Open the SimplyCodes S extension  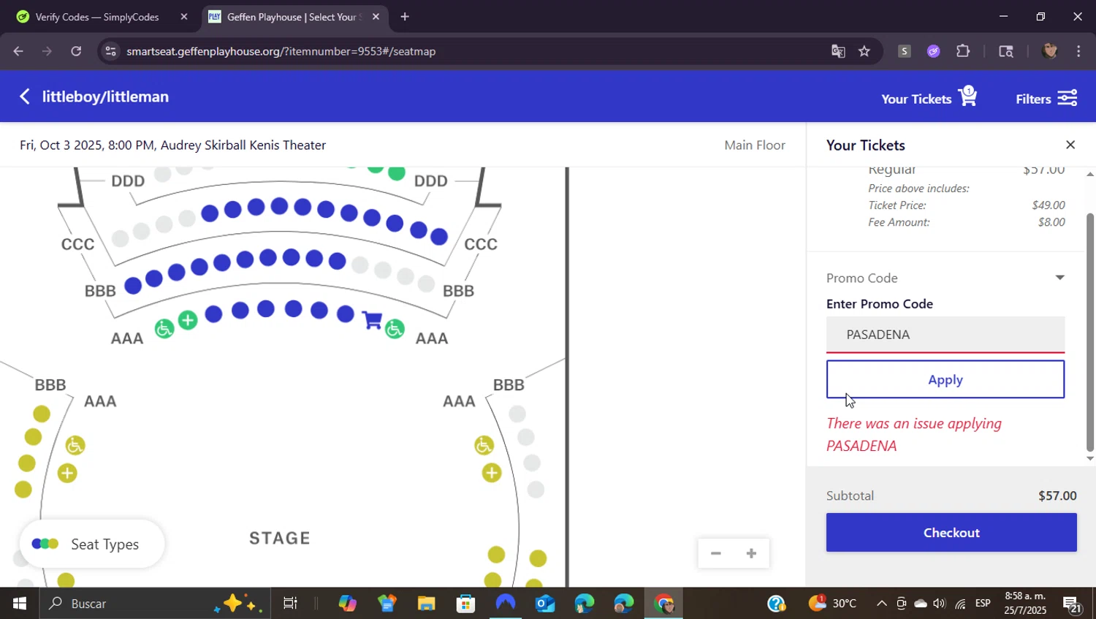tap(905, 51)
